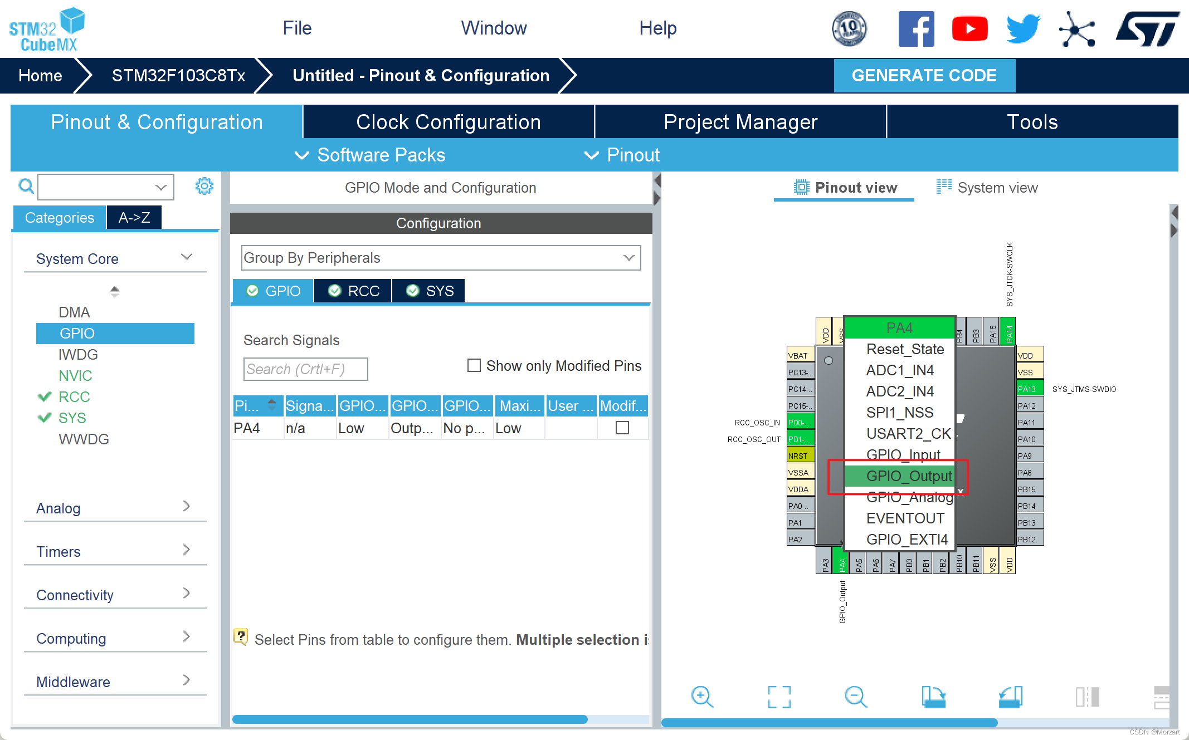This screenshot has height=740, width=1189.
Task: Click the GENERATE CODE button
Action: coord(924,75)
